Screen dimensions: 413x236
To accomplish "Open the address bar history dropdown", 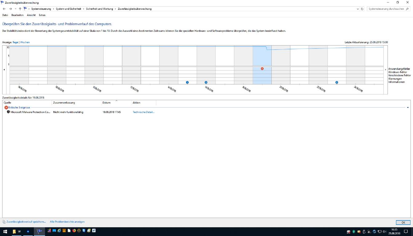I will 358,9.
